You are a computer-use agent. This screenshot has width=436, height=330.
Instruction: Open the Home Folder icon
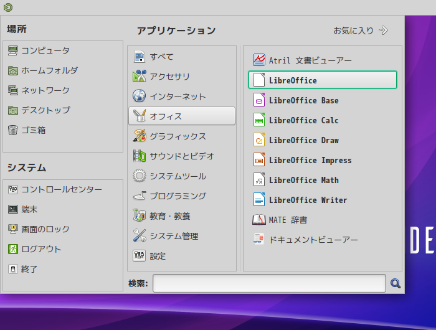[13, 70]
